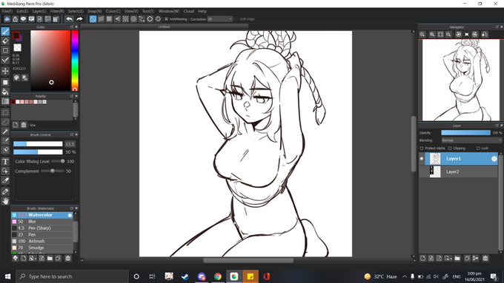Open the File menu

coord(7,11)
